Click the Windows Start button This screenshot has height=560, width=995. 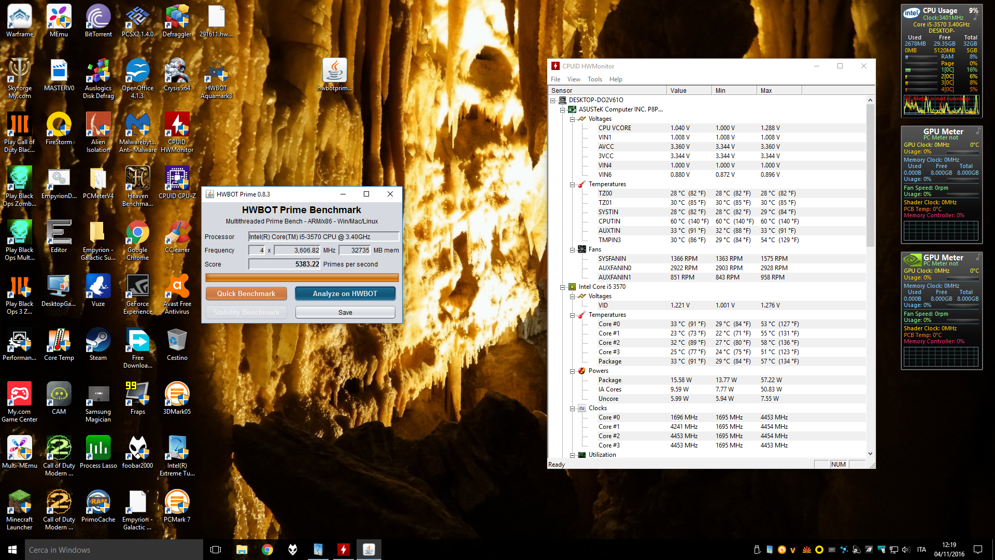point(12,550)
